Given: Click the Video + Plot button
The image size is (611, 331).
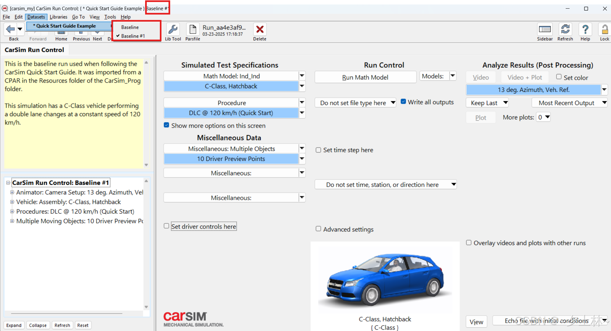Looking at the screenshot, I should [525, 78].
